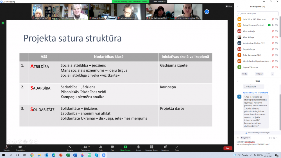The width and height of the screenshot is (281, 158).
Task: Open the Reactions smiley icon
Action: 165,147
